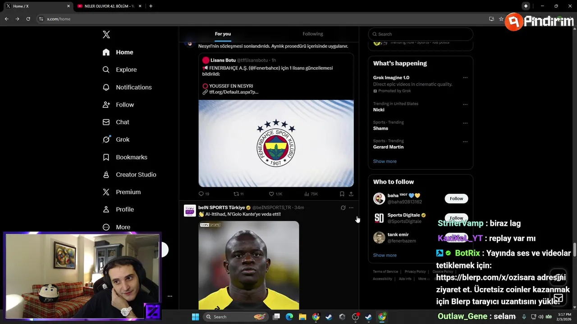This screenshot has height=324, width=577.
Task: Open the Privacy Policy footer link
Action: point(415,271)
